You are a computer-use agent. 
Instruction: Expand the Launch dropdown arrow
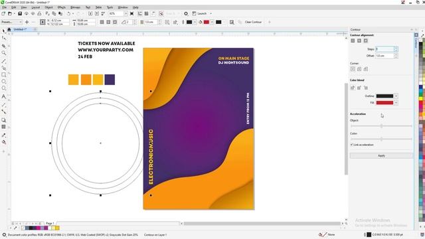[x=211, y=13]
